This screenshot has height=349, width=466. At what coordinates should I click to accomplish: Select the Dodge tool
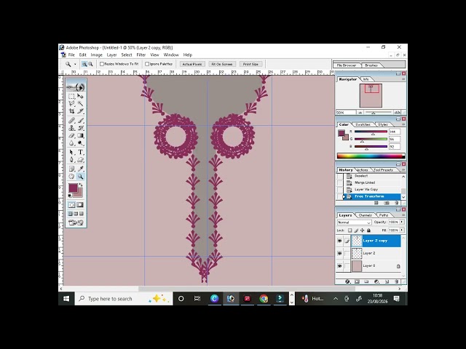[80, 143]
